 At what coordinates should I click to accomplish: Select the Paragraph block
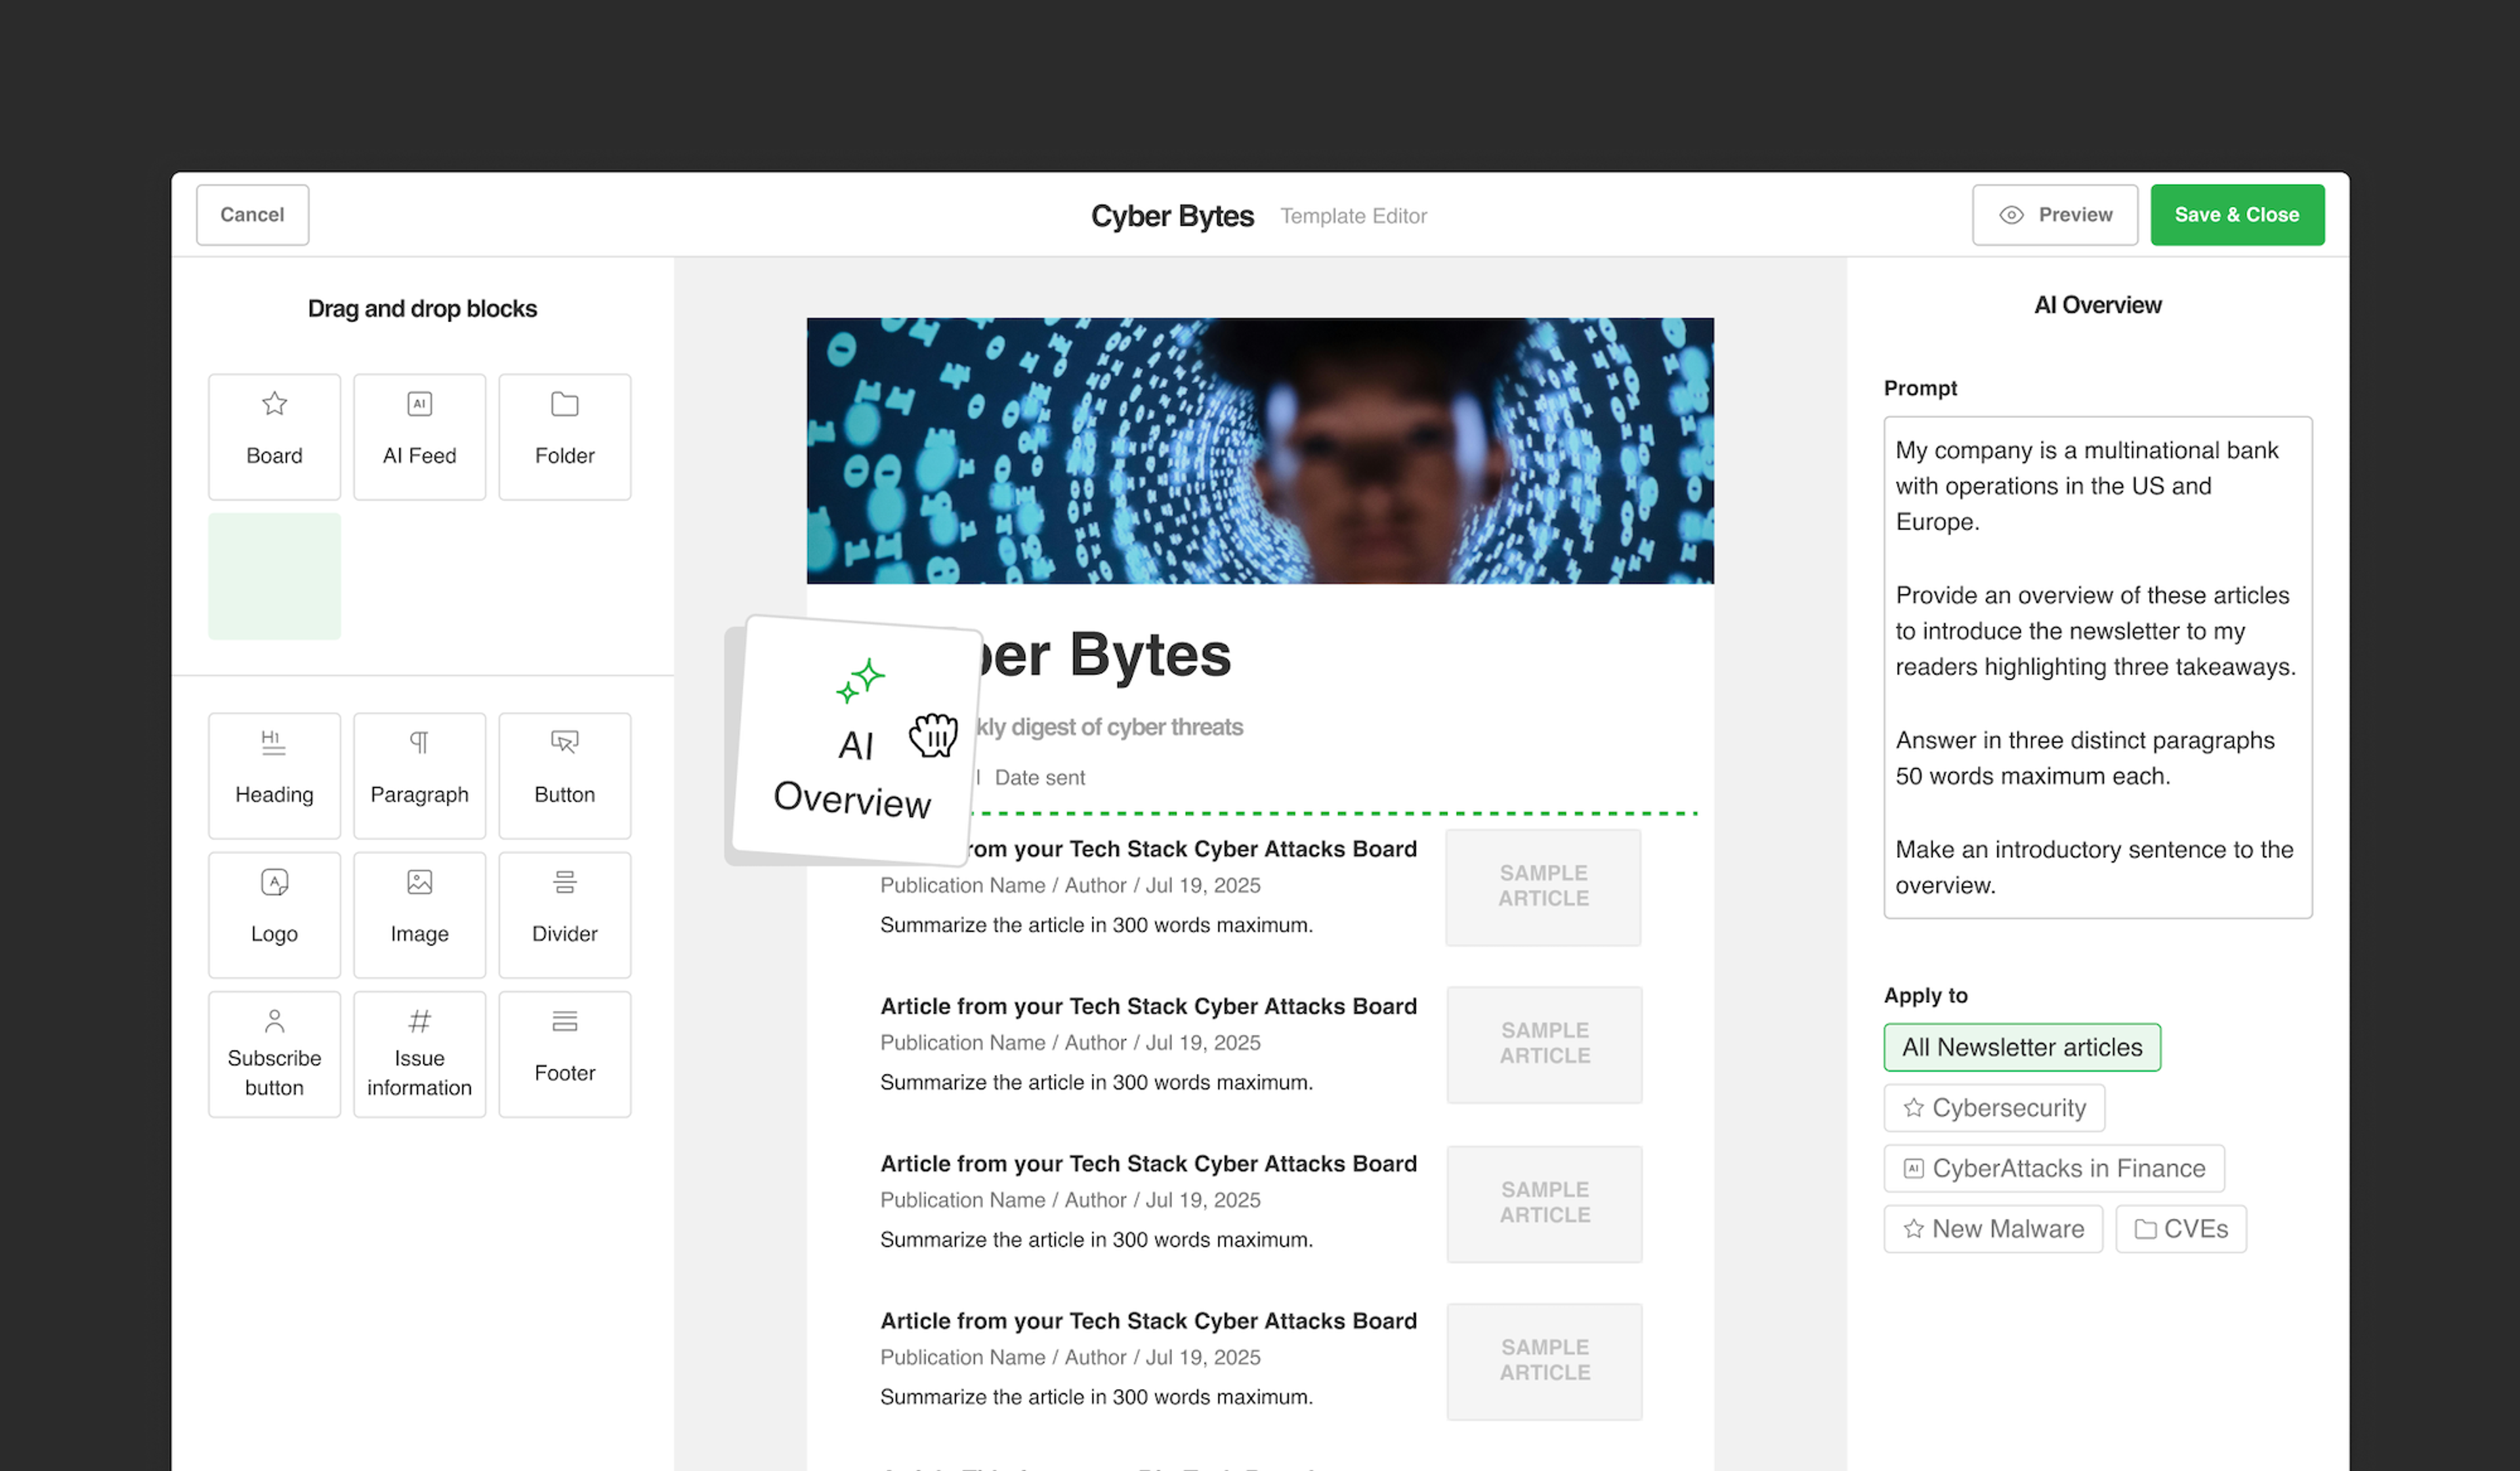pyautogui.click(x=419, y=776)
